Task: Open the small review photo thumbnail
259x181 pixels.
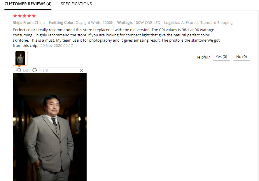Action: [20, 58]
